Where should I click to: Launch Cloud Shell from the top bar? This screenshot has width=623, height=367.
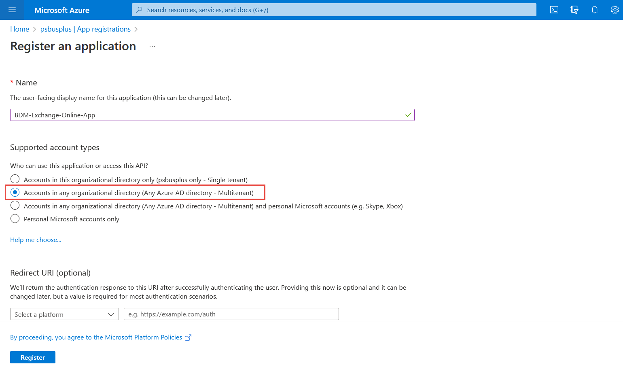click(554, 10)
